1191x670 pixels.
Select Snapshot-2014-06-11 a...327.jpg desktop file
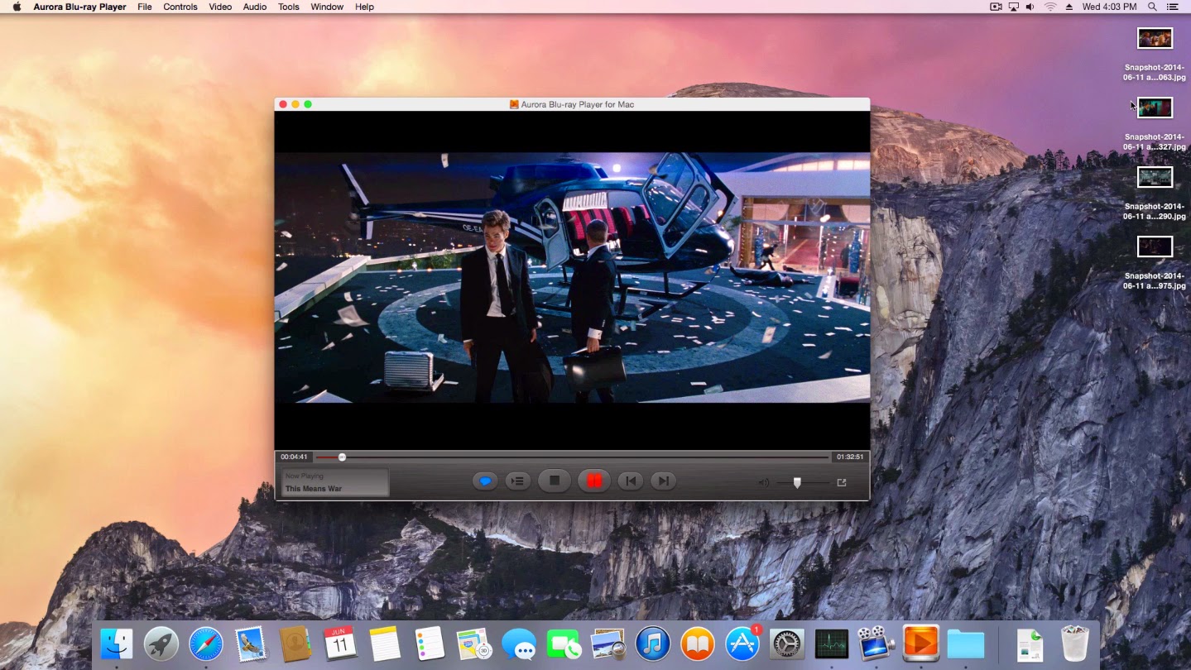(x=1155, y=124)
